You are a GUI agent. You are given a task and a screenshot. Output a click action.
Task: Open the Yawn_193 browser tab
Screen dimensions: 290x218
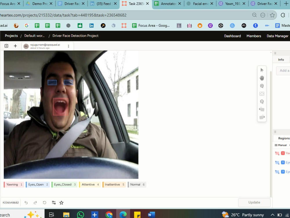(232, 3)
